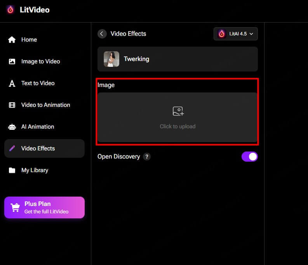Open the LitAI 4.5 model dropdown
308x265 pixels.
click(235, 34)
